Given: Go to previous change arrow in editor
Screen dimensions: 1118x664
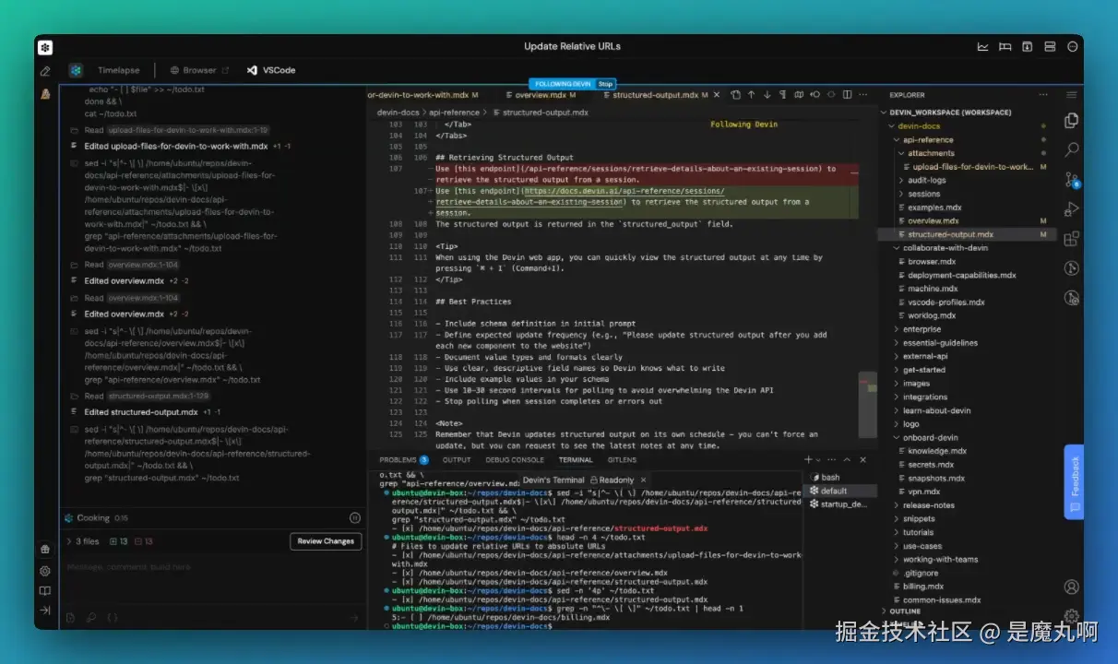Looking at the screenshot, I should pos(751,94).
